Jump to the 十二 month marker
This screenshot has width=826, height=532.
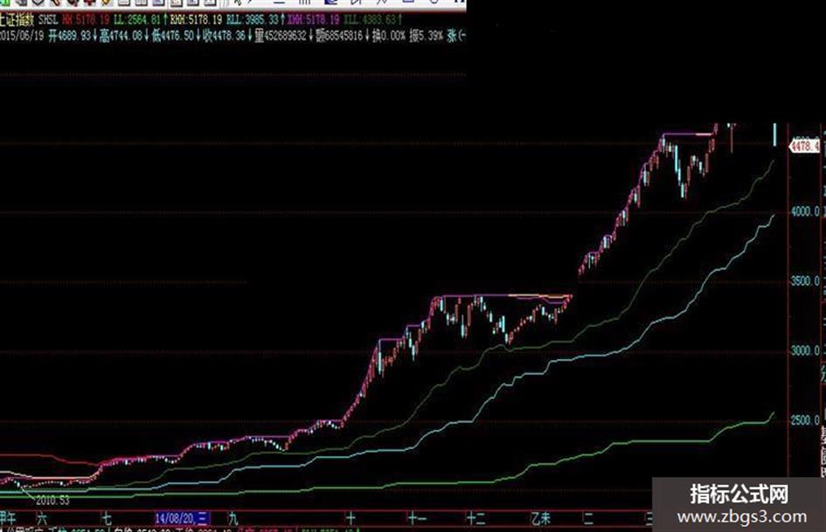[475, 519]
